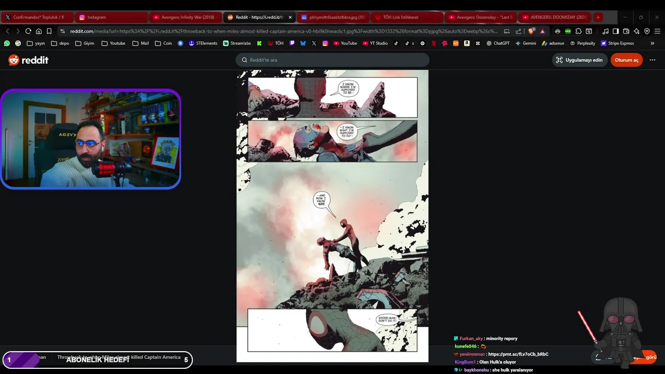Open the Streamlabs bookmark
The height and width of the screenshot is (374, 665).
coord(237,43)
